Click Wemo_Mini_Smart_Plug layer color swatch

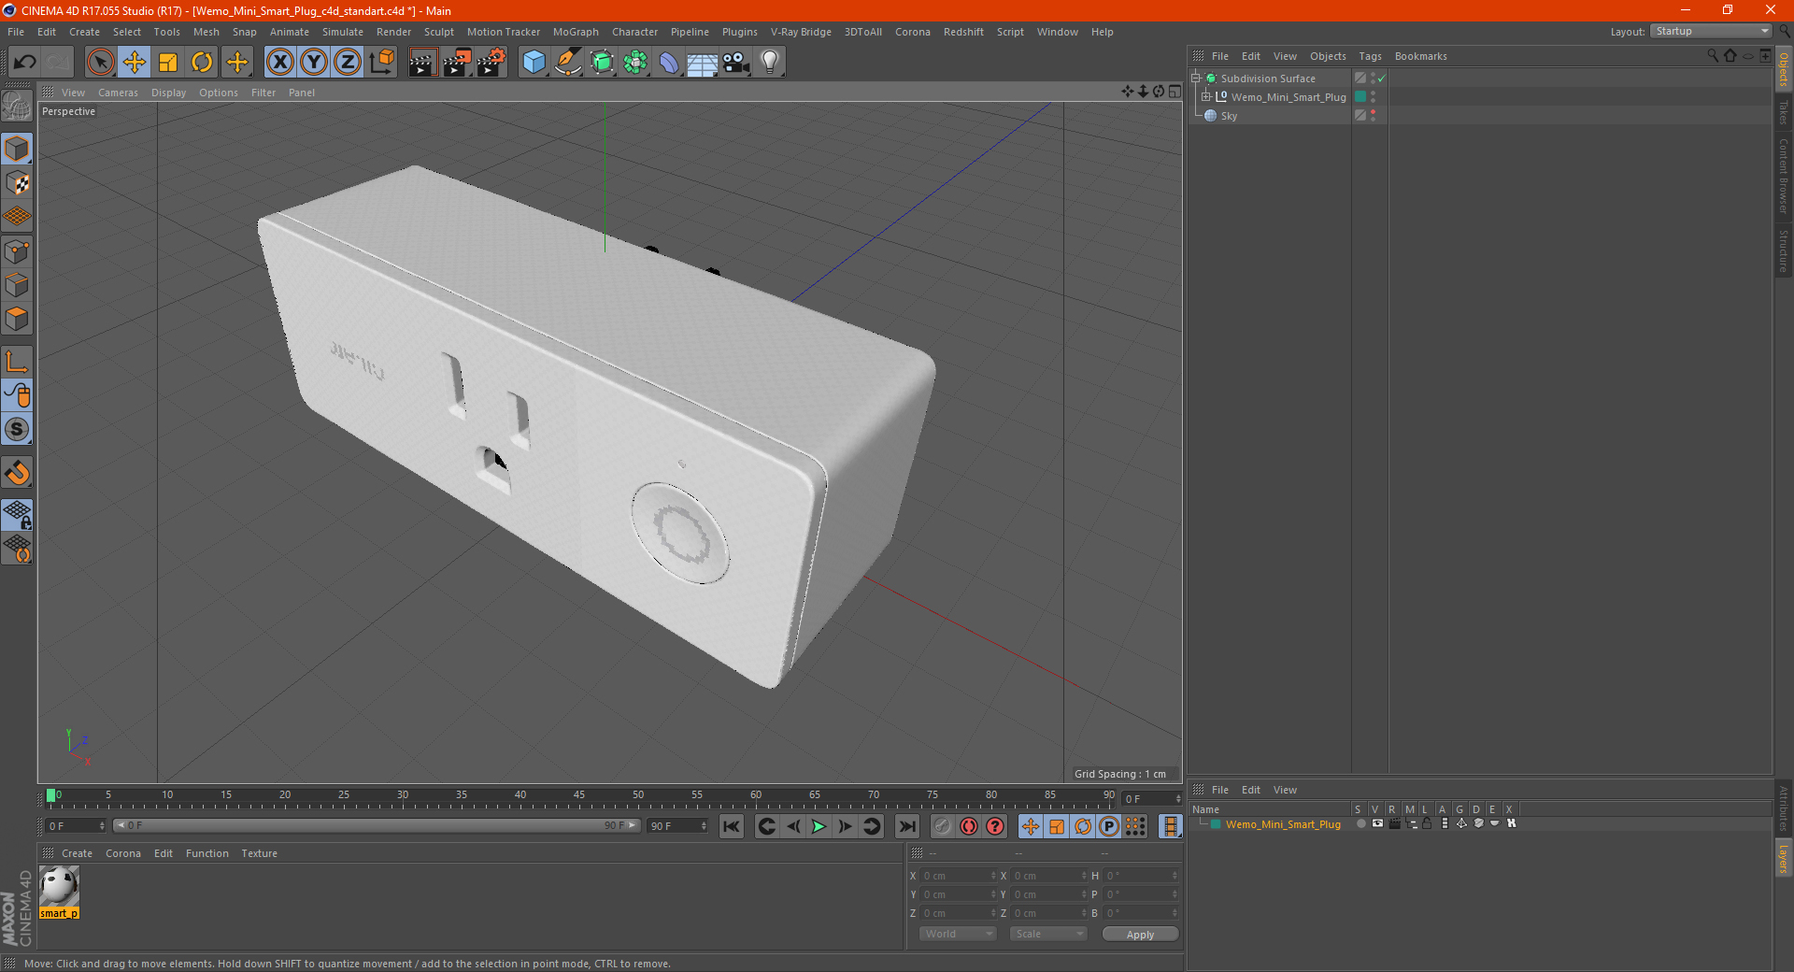coord(1216,824)
